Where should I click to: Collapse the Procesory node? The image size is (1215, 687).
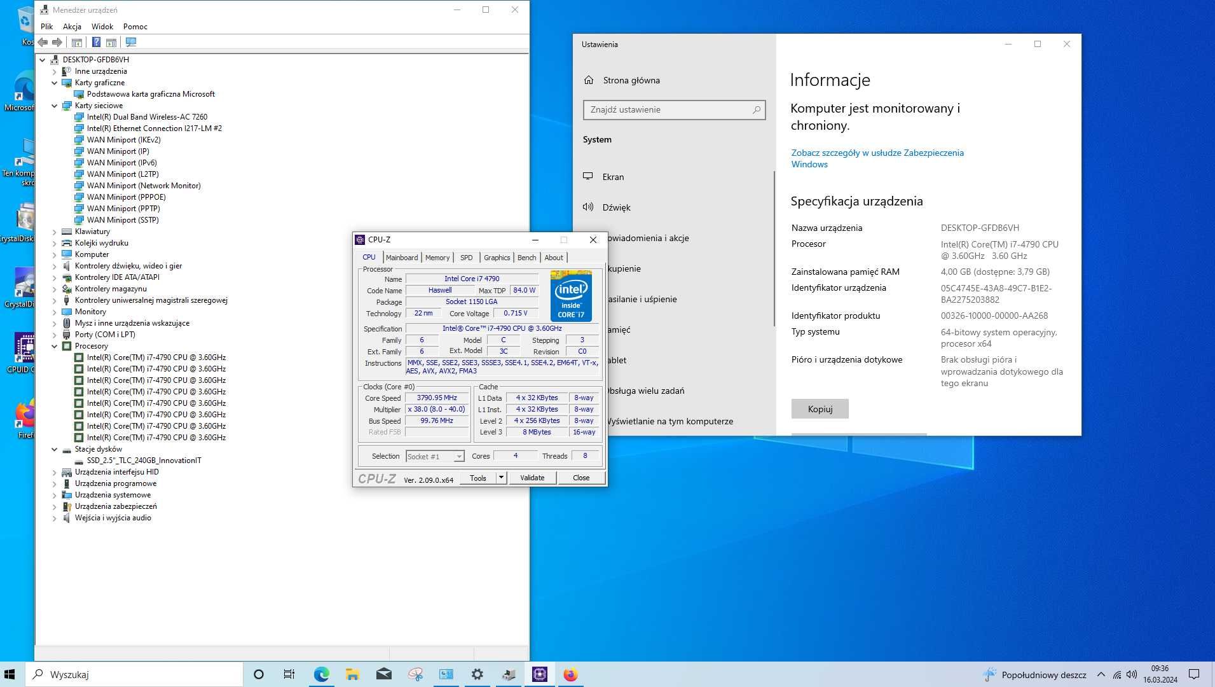55,346
